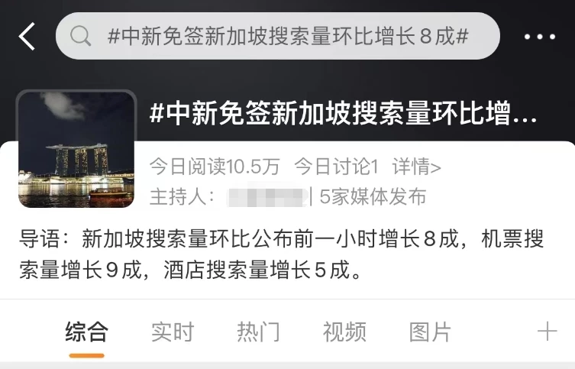This screenshot has height=369, width=575.
Task: Tap the 5家媒体发布 link
Action: pos(373,197)
